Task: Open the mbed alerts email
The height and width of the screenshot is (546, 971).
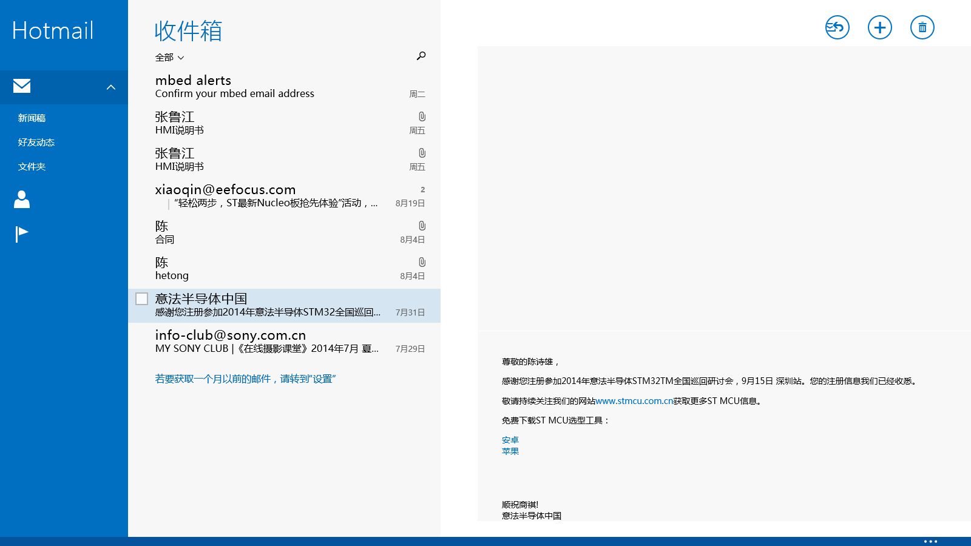Action: click(x=284, y=87)
